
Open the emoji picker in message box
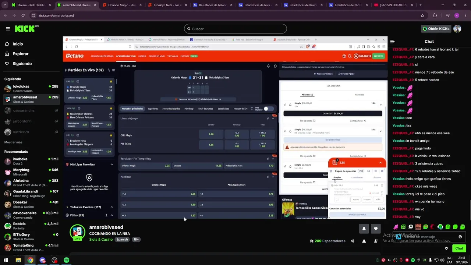pos(460,237)
